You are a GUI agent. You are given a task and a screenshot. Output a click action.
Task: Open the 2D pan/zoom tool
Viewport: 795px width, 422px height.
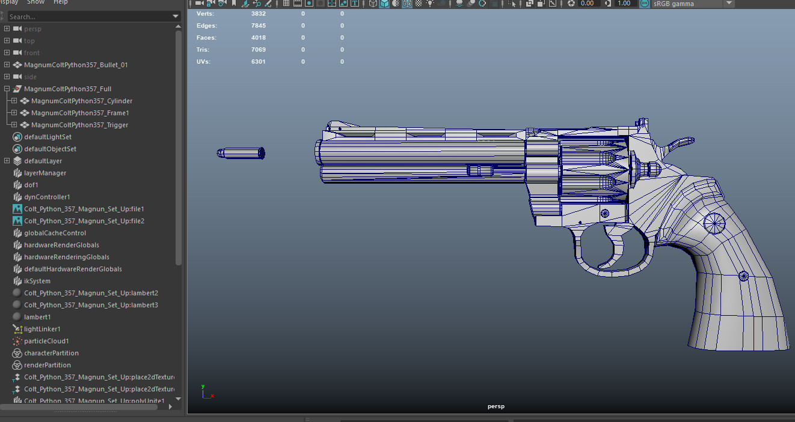point(257,4)
